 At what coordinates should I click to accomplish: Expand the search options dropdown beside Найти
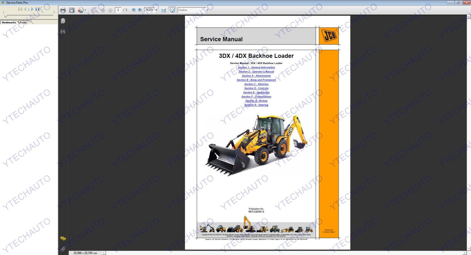[207, 10]
